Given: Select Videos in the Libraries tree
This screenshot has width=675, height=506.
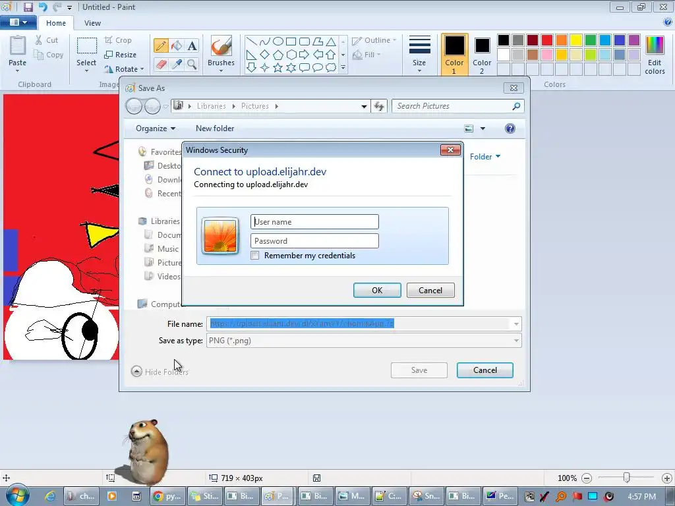Looking at the screenshot, I should tap(163, 276).
